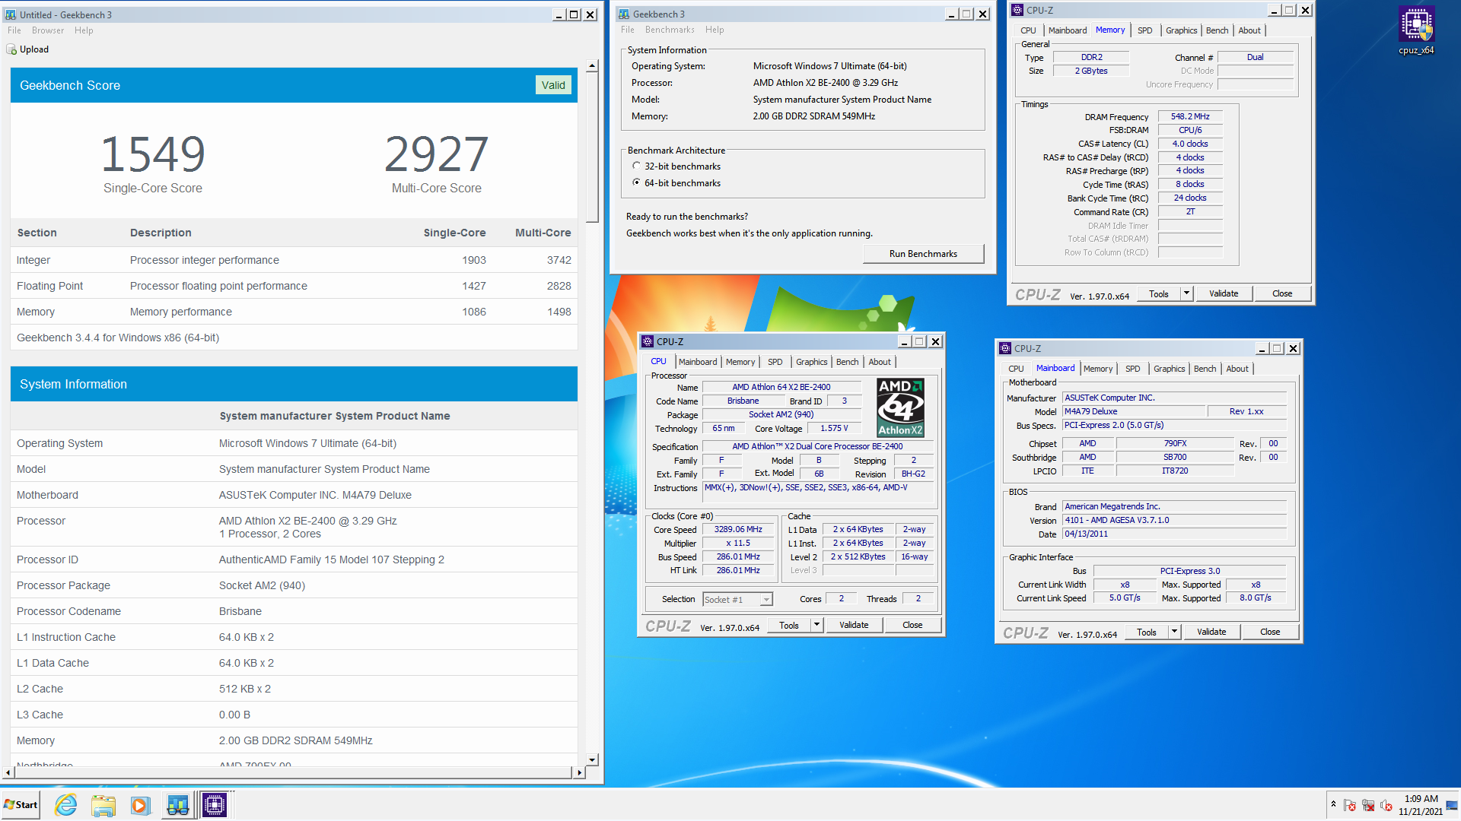Open Tools dropdown arrow in CPU-Z Mainboard window
The height and width of the screenshot is (821, 1461).
point(1174,632)
